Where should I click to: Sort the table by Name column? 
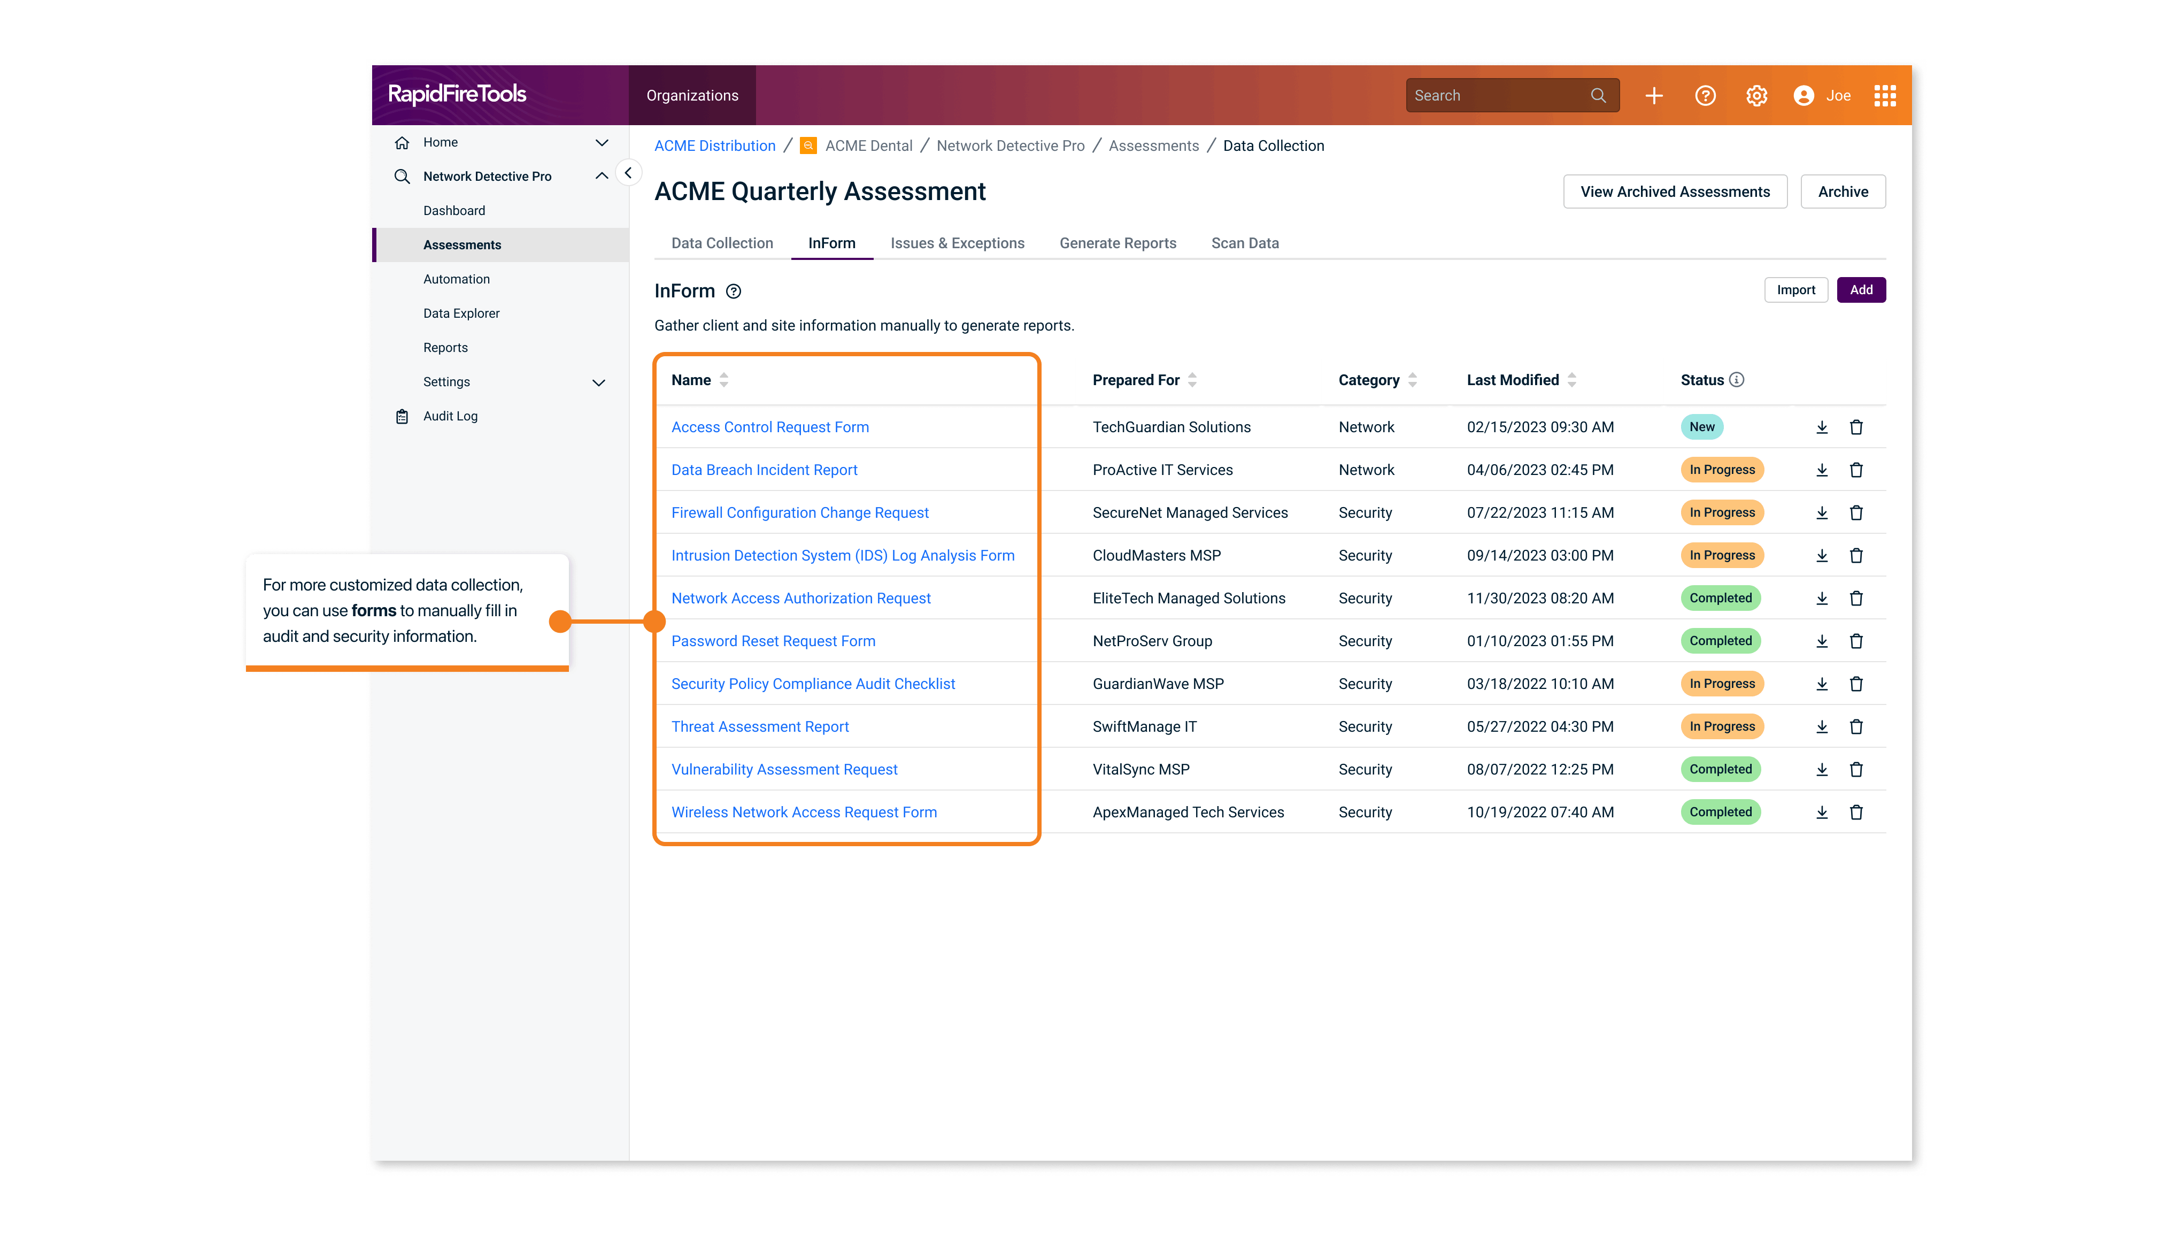tap(723, 380)
